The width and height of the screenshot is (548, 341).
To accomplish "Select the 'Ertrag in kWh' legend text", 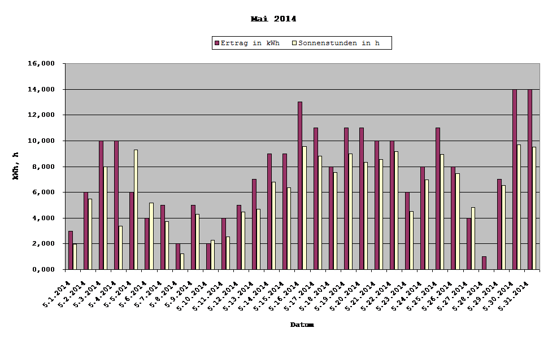I will (250, 42).
